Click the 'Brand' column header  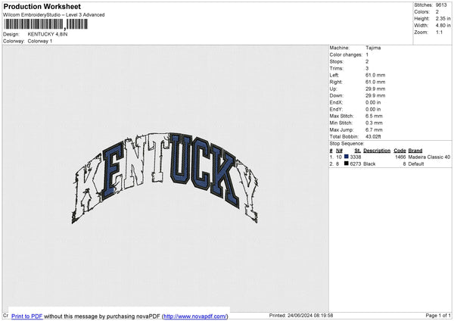[x=415, y=151]
